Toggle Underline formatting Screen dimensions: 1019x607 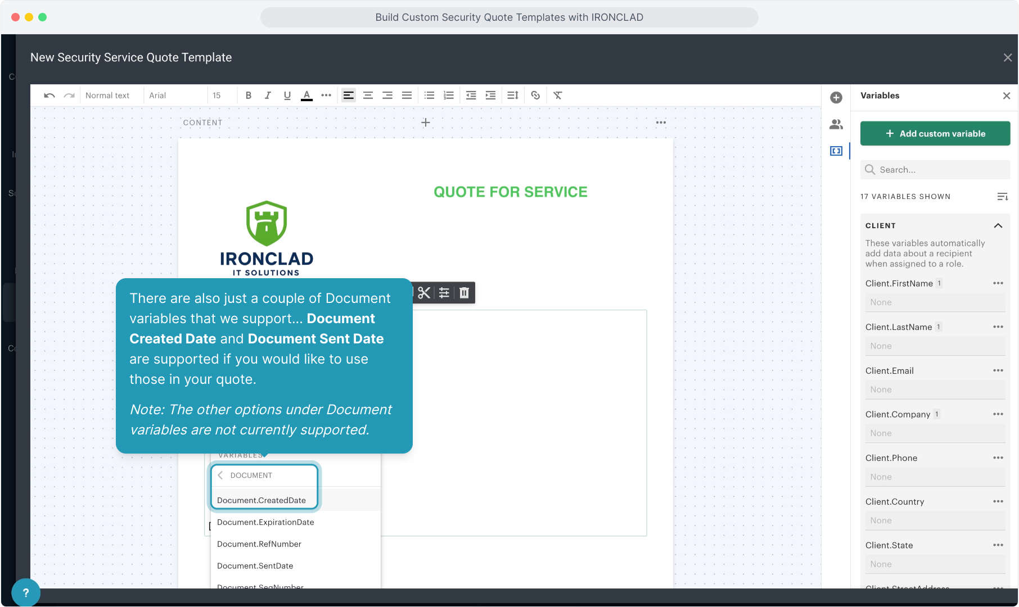tap(287, 96)
